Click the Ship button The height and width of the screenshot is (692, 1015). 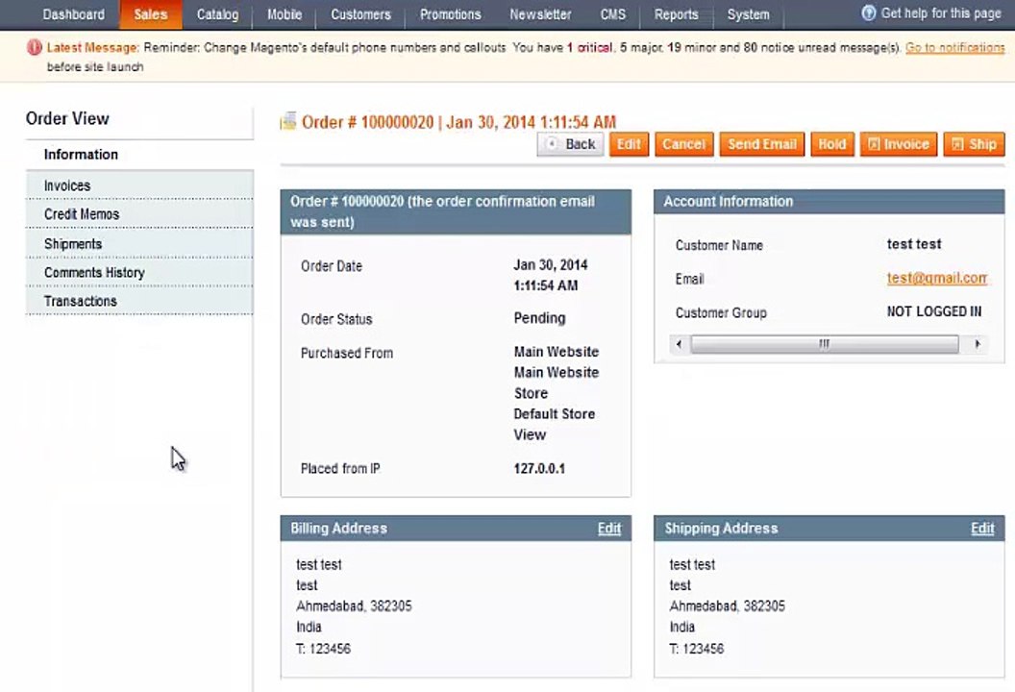[x=975, y=144]
